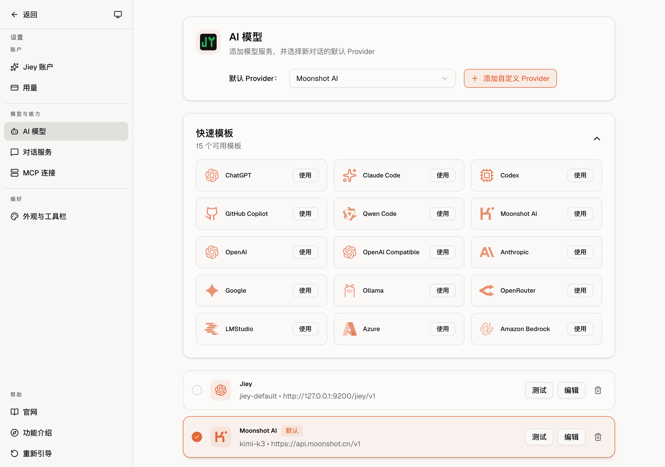This screenshot has height=467, width=665.
Task: Click the Amazon Bedrock brain icon
Action: pos(487,329)
